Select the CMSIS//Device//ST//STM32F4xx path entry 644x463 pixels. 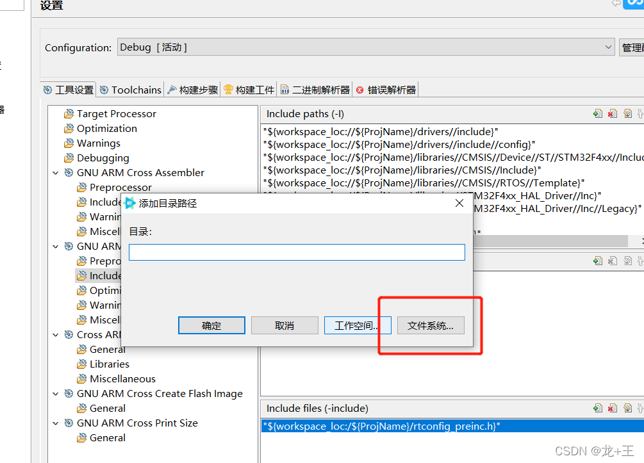[454, 157]
